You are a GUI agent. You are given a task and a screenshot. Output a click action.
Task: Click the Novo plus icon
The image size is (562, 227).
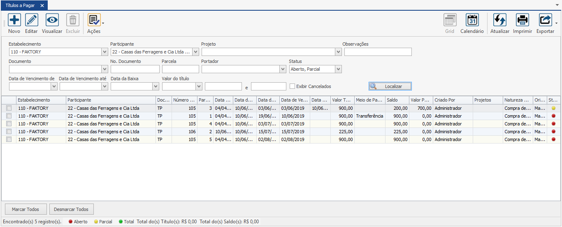14,20
